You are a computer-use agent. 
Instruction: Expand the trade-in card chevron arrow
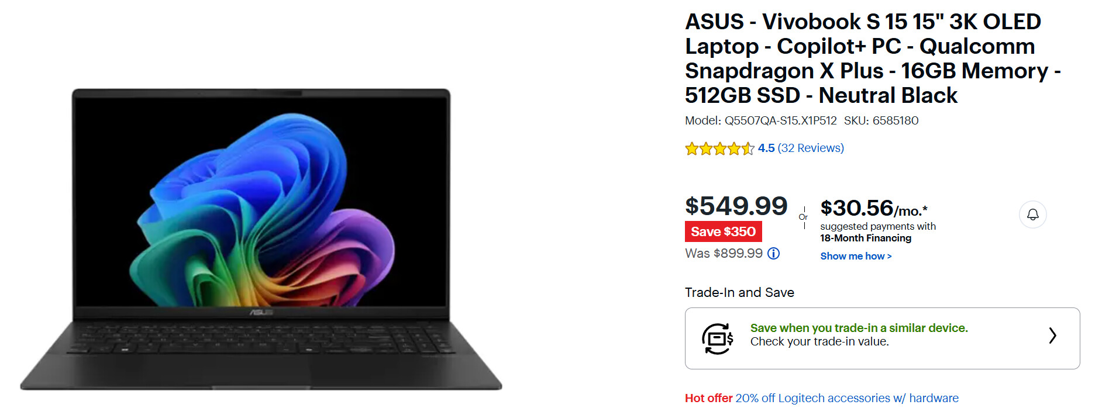[1052, 336]
